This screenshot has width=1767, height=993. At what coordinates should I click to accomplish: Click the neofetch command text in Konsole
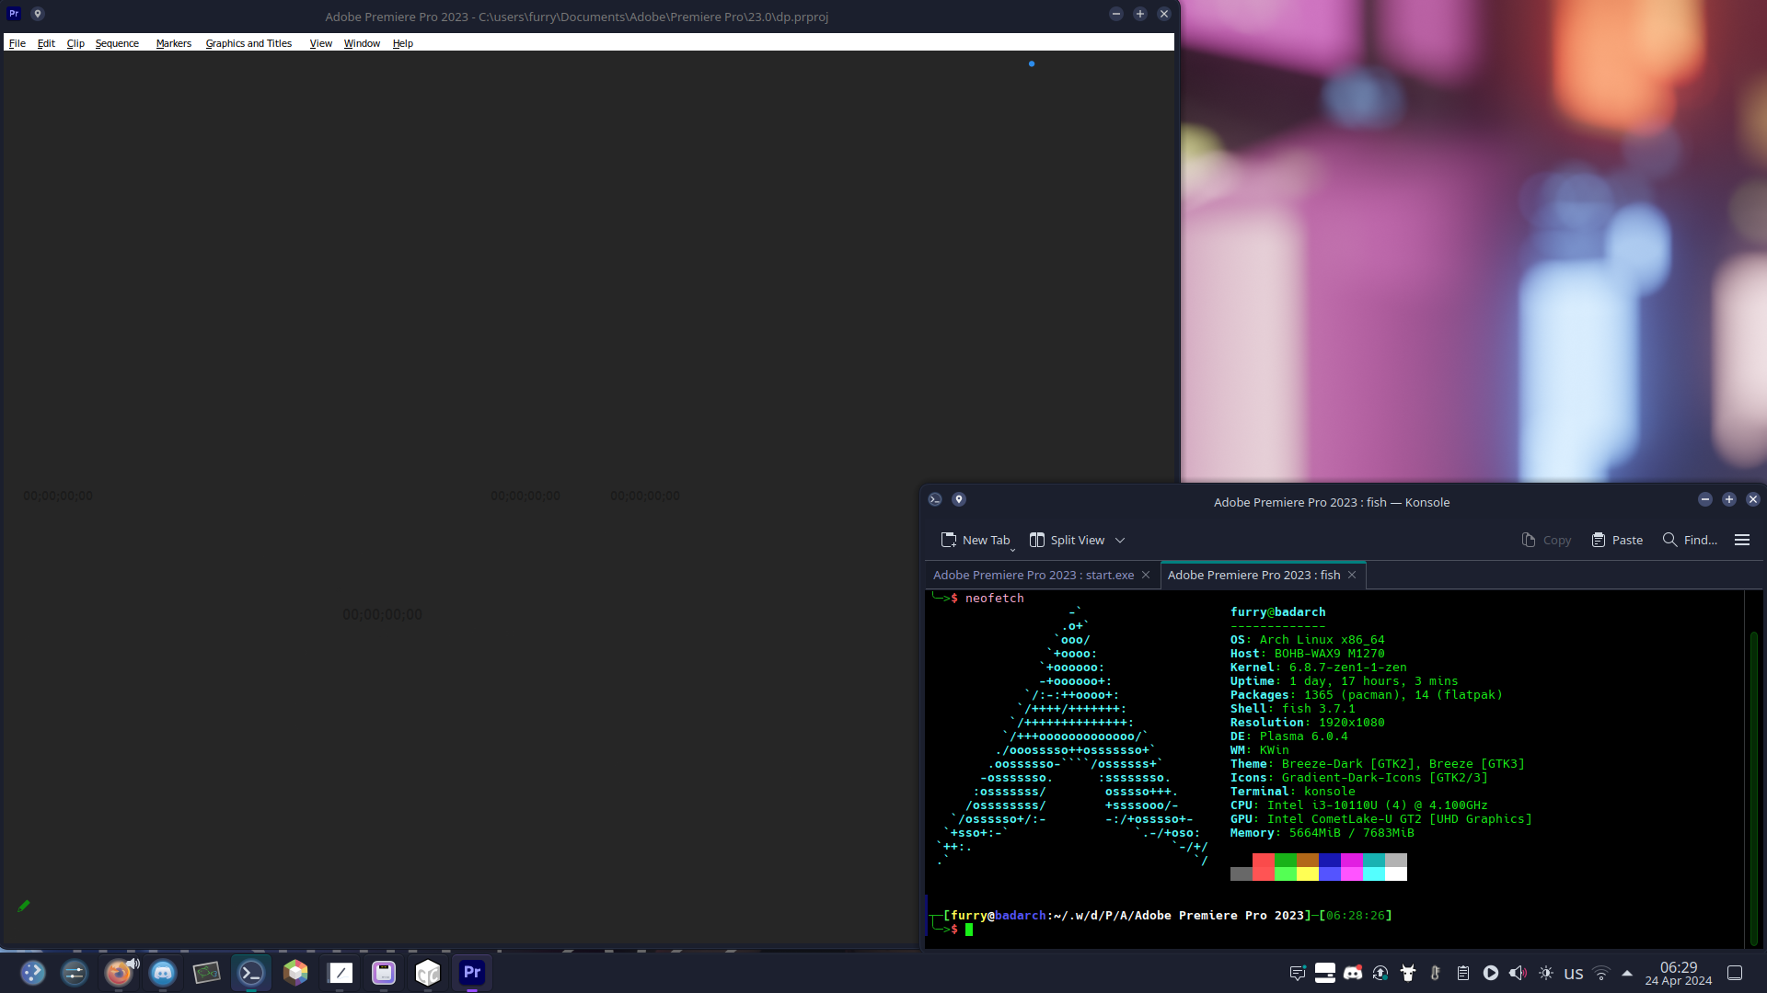click(x=995, y=599)
